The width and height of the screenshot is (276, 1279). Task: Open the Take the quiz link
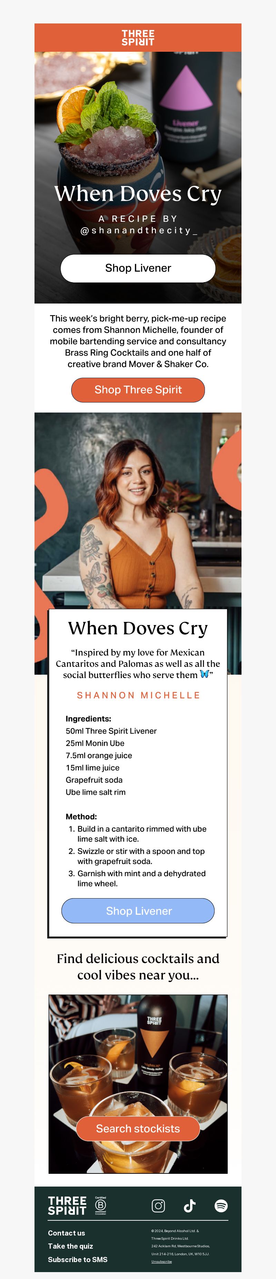[x=70, y=1246]
